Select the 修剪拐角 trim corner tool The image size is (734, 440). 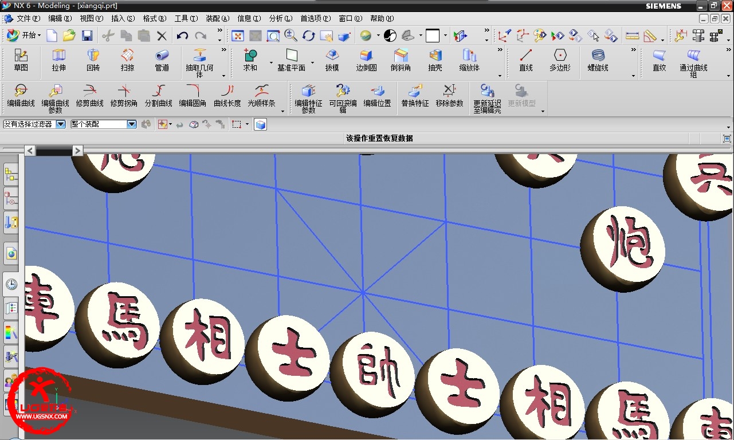(124, 96)
